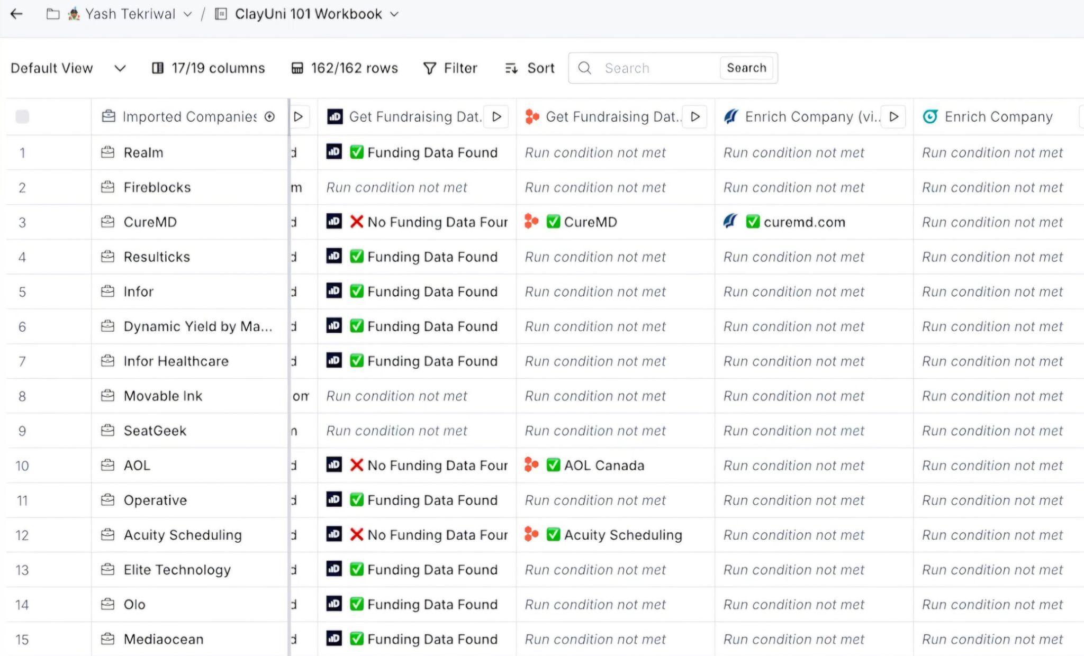This screenshot has height=656, width=1084.
Task: Run the partially hidden column's play button
Action: 298,116
